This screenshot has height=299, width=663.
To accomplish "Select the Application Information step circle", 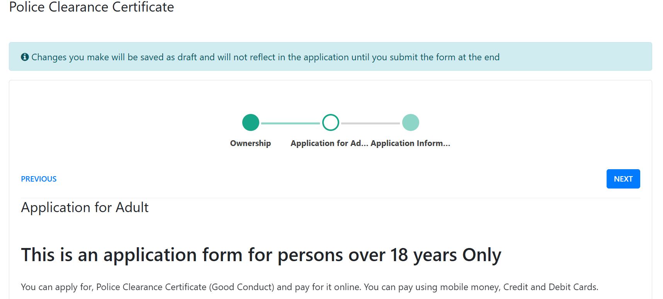I will [x=411, y=122].
